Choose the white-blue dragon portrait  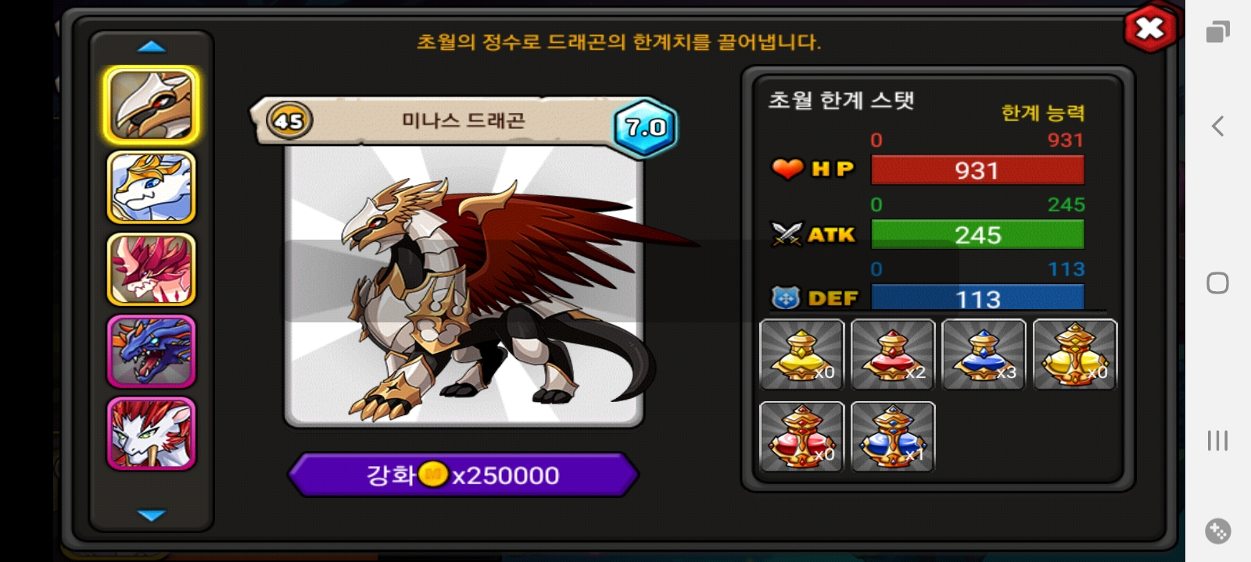pyautogui.click(x=151, y=187)
